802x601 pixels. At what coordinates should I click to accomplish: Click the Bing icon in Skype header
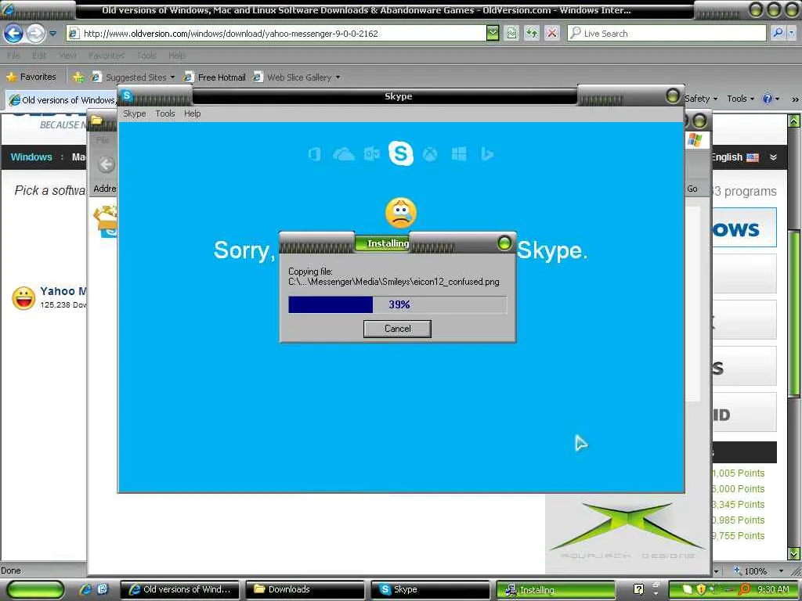coord(487,154)
